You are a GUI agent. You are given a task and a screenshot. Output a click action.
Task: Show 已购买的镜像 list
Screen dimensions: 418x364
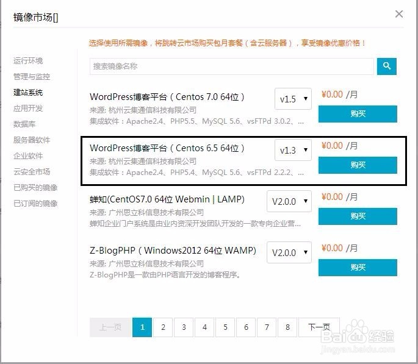pyautogui.click(x=35, y=187)
